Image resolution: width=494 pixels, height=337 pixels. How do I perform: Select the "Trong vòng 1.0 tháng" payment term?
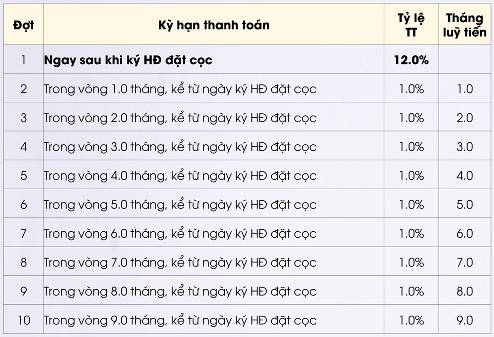180,89
